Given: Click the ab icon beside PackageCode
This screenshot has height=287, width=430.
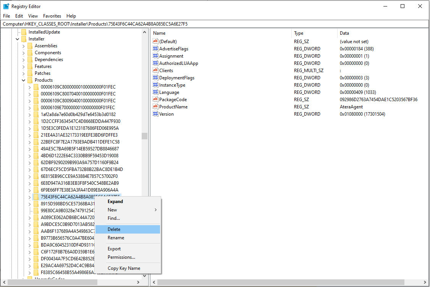Looking at the screenshot, I should click(156, 99).
